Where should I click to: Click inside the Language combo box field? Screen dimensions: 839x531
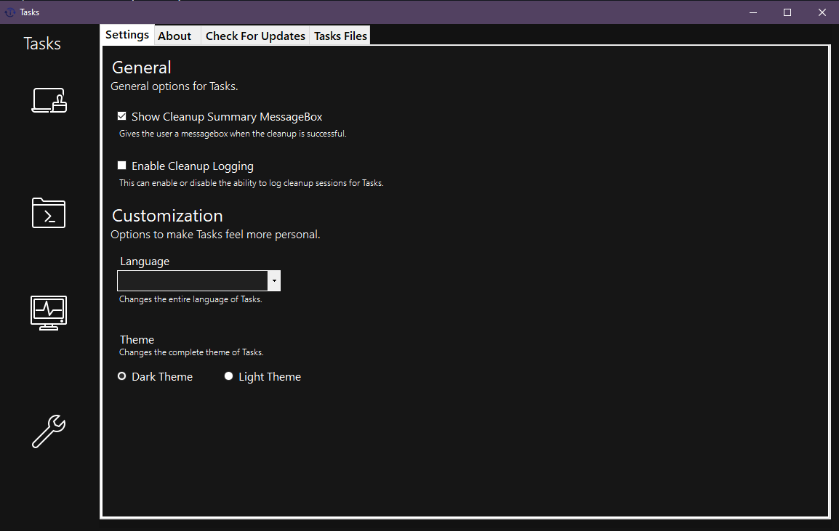coord(193,280)
